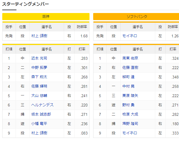Open leadoff batter 近本 光司 profile
The image size is (179, 143).
point(39,58)
